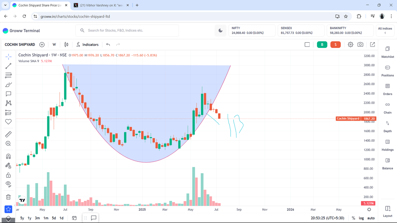Activate the zoom in tool
397x223 pixels.
point(9,143)
